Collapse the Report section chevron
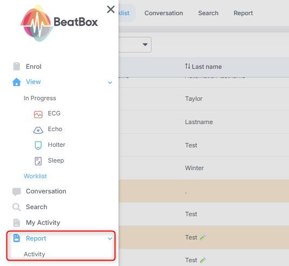 pos(110,238)
